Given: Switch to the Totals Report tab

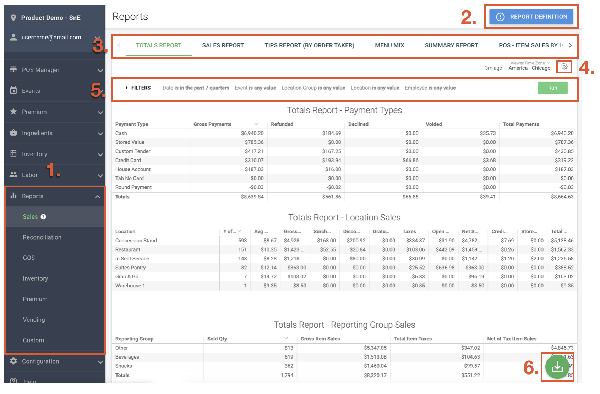Looking at the screenshot, I should [159, 45].
